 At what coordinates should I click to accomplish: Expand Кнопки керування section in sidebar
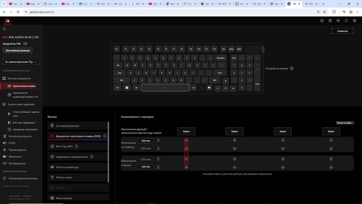[19, 78]
